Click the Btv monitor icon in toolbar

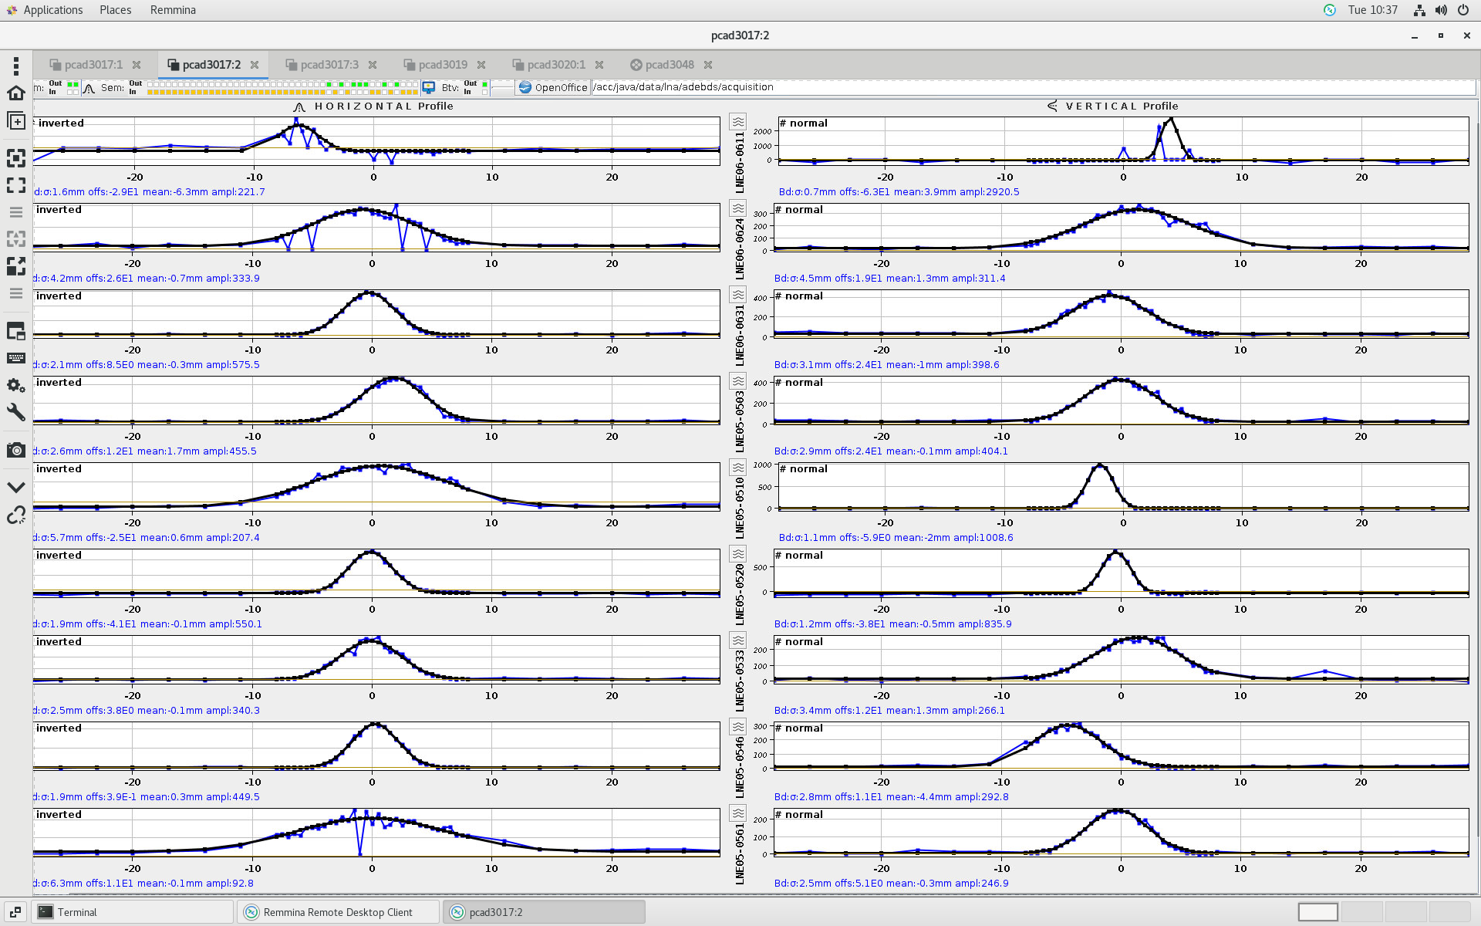(429, 88)
